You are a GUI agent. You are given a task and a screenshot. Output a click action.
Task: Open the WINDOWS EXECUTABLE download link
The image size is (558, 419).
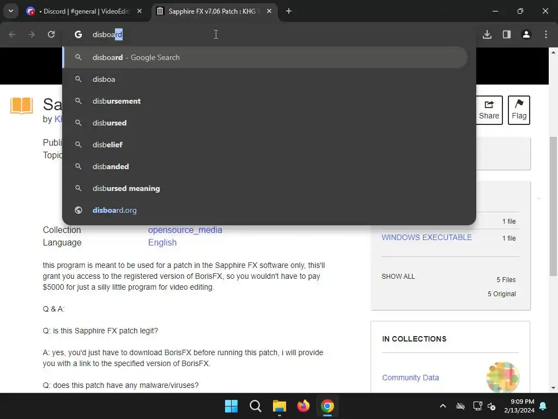[427, 238]
